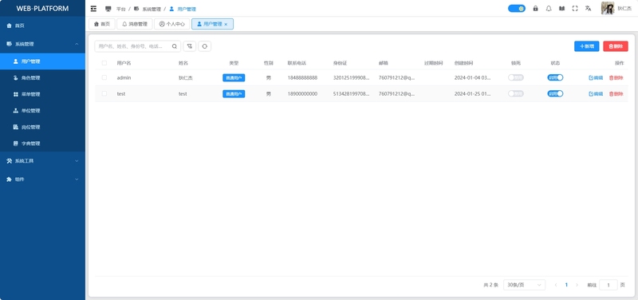Toggle the status switch for test
638x300 pixels.
555,93
